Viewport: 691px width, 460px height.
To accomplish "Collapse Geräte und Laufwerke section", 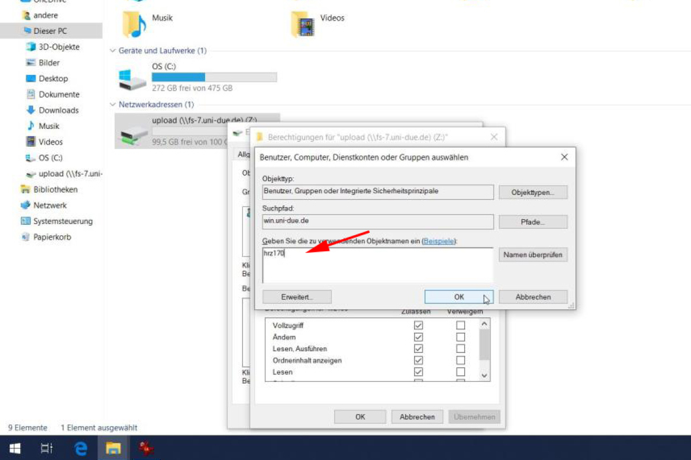I will point(112,51).
